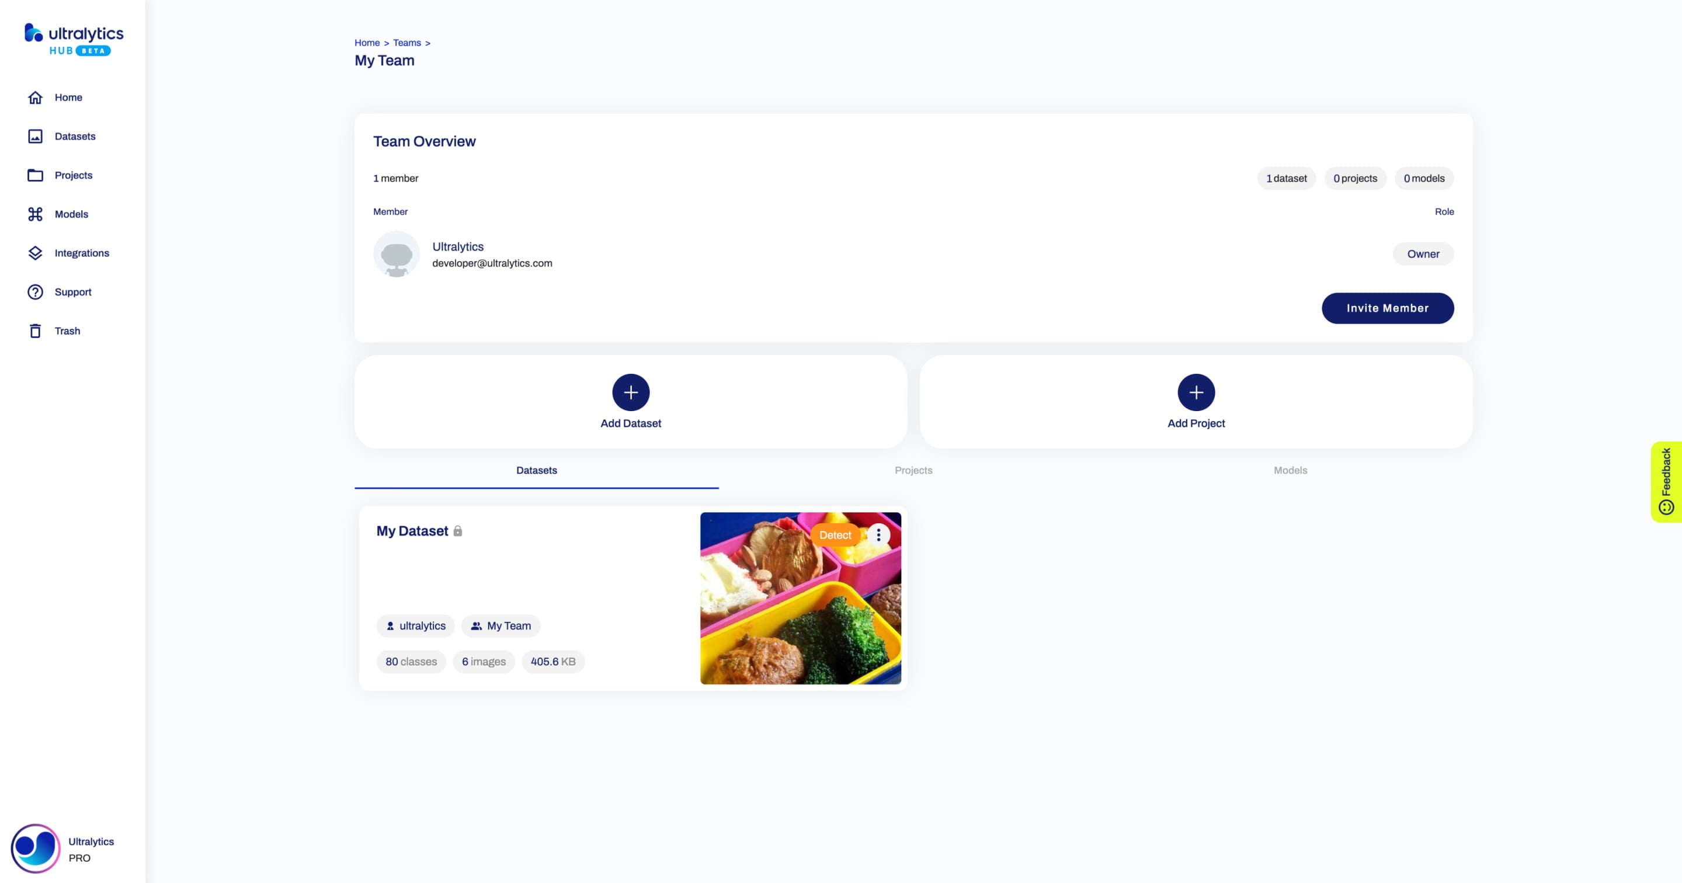Click the Ultralytics PRO profile icon
The width and height of the screenshot is (1682, 883).
pos(34,847)
